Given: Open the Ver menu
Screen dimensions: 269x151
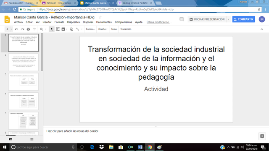Looking at the screenshot, I should [x=37, y=22].
